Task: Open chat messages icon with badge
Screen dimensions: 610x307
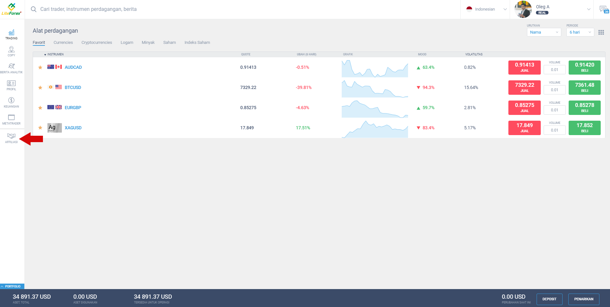Action: 604,9
